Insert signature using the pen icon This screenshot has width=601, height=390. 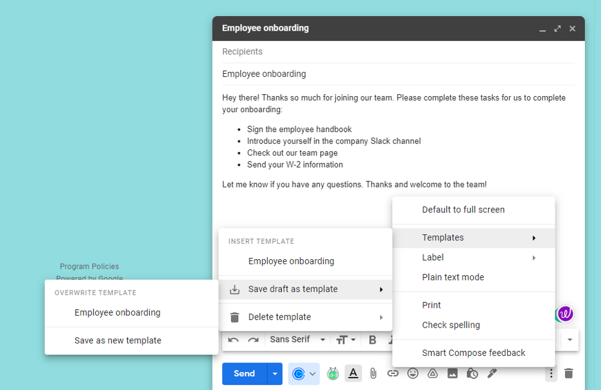(x=492, y=373)
